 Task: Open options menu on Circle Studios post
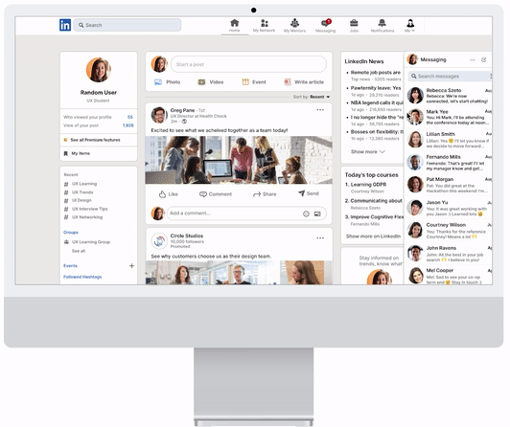[320, 238]
